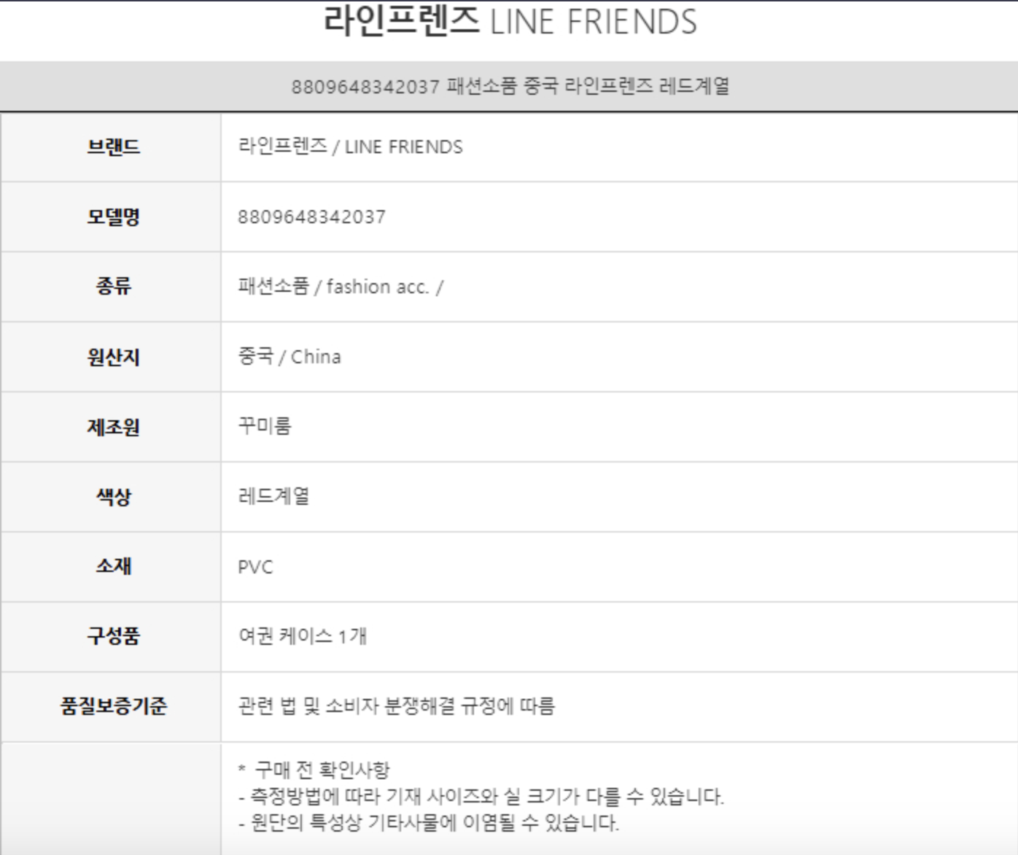Click the 중국 / China origin value
This screenshot has width=1018, height=855.
coord(289,357)
